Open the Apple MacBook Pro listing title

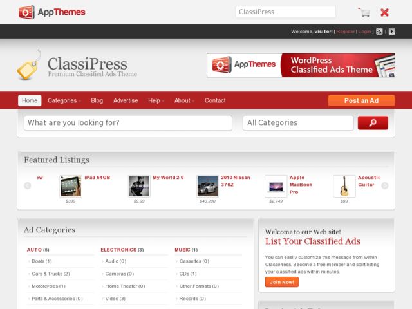point(301,185)
